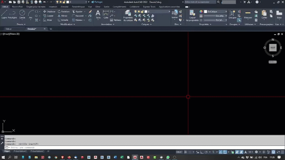Open the Paramétrique ribbon tab
Image resolution: width=285 pixels, height=160 pixels.
78,7
